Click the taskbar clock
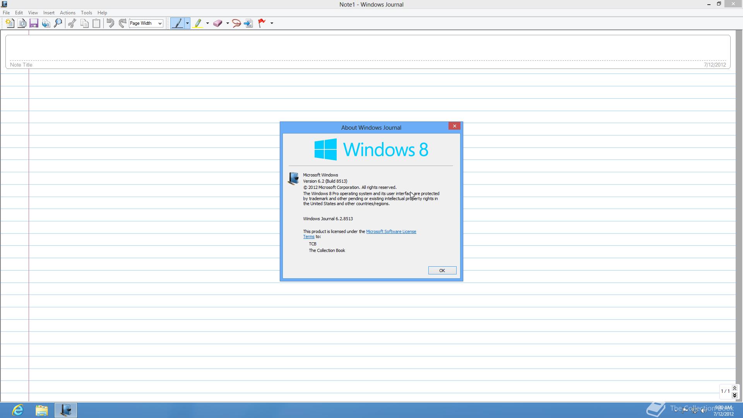Screen dimensions: 743x418 click(x=723, y=410)
